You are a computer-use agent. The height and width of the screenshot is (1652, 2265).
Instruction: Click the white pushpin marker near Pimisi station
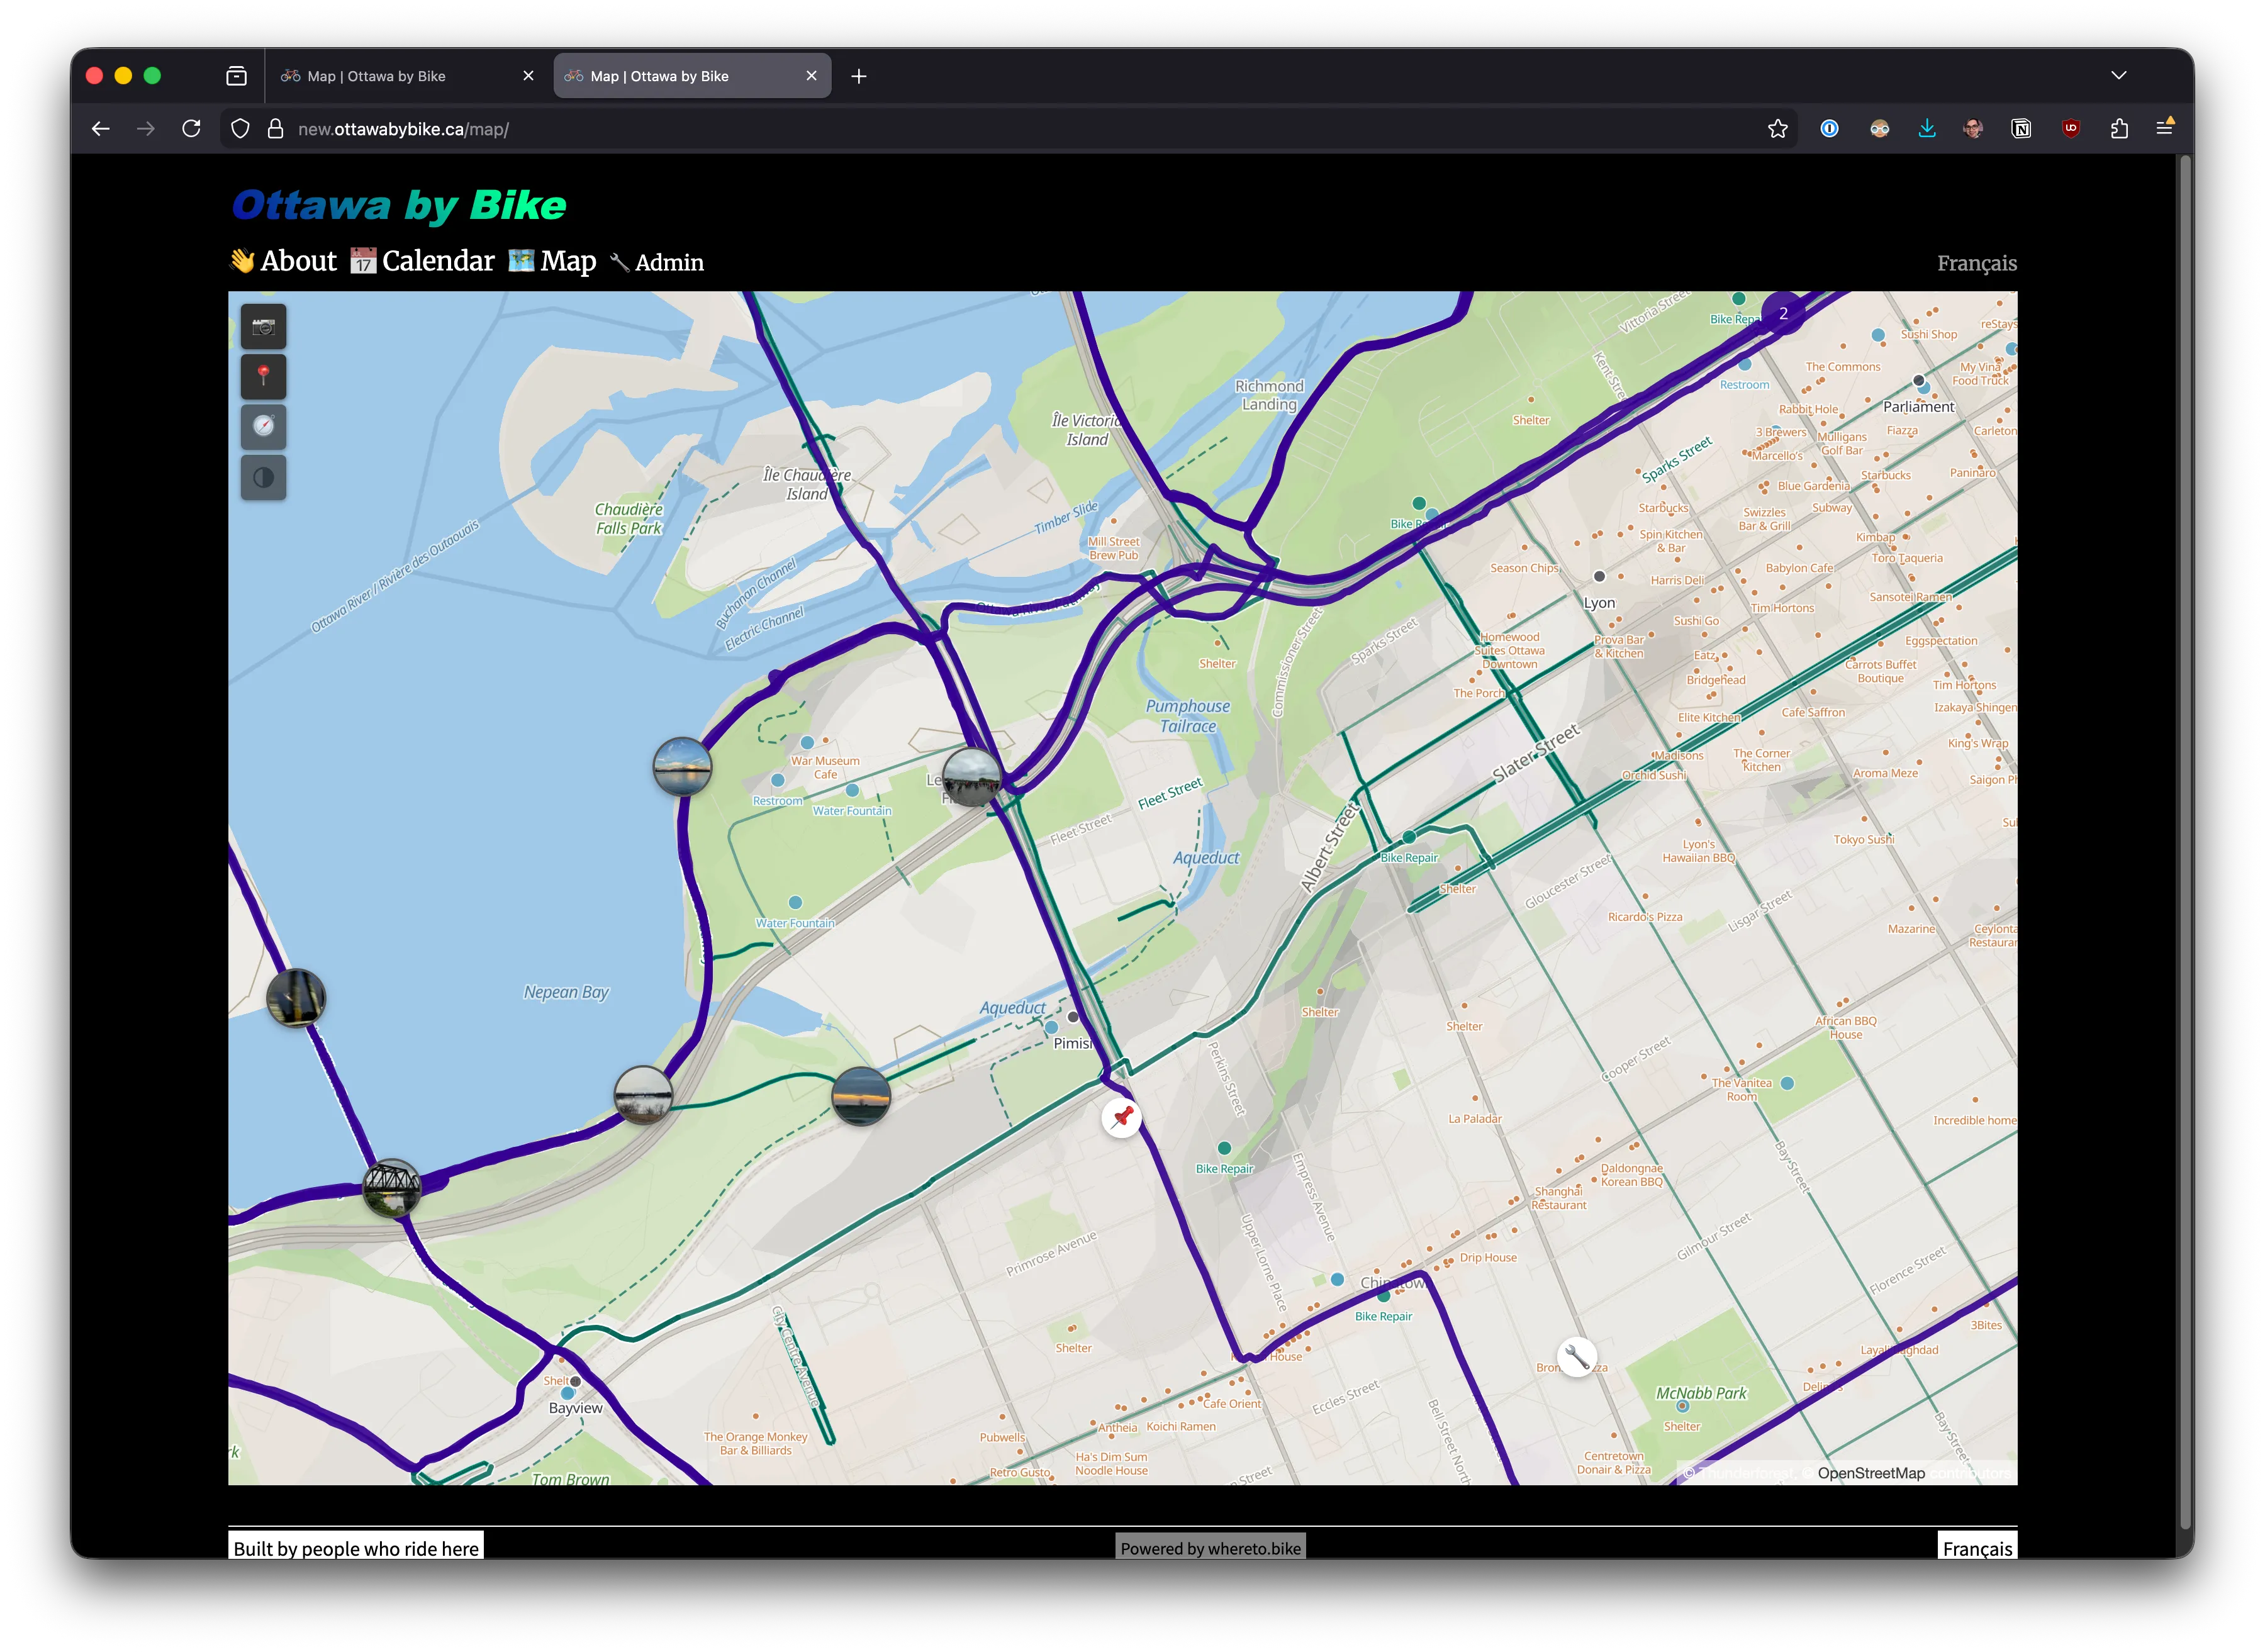click(x=1122, y=1118)
